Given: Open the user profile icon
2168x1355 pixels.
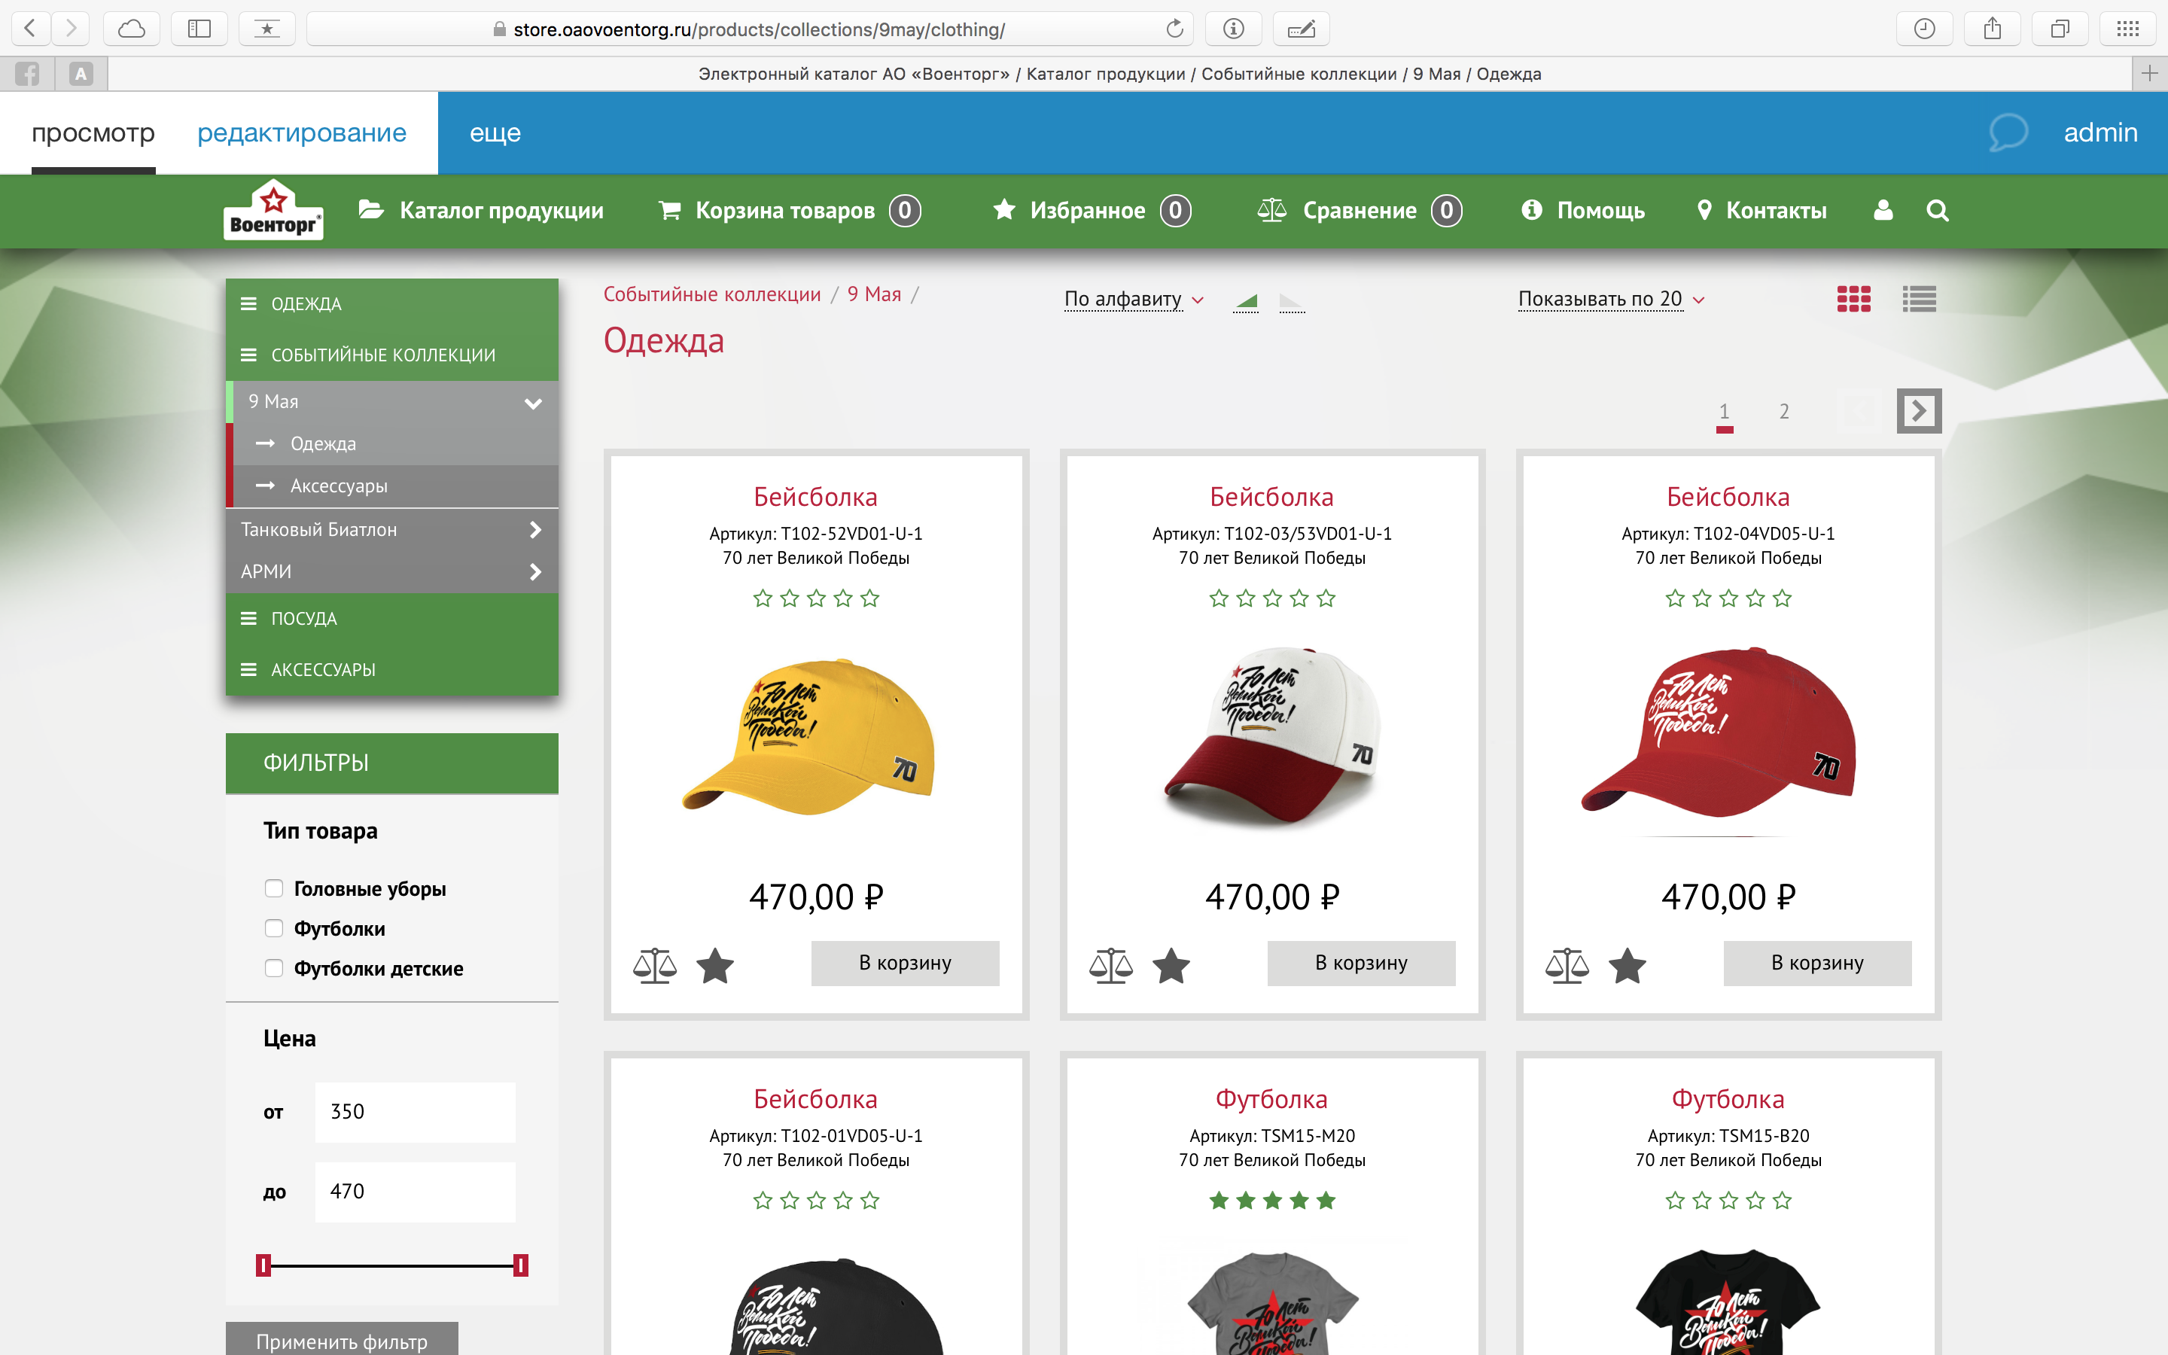Looking at the screenshot, I should point(1883,210).
